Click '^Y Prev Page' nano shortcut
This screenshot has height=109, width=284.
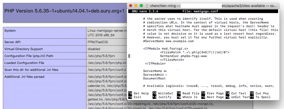pos(212,93)
